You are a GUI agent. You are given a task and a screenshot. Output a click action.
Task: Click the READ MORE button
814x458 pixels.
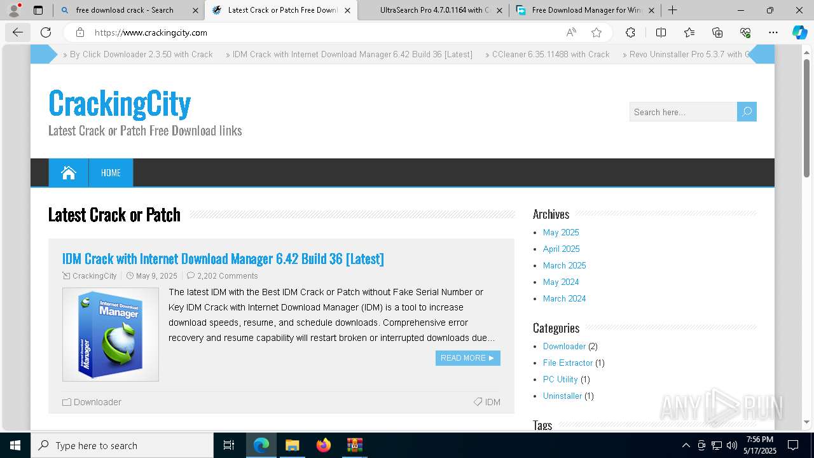(x=468, y=358)
